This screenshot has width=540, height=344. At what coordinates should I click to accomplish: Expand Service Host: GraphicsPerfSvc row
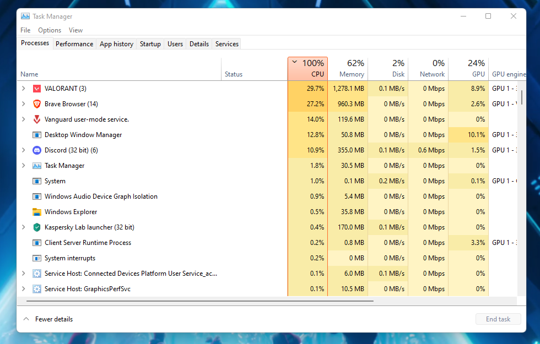click(23, 289)
